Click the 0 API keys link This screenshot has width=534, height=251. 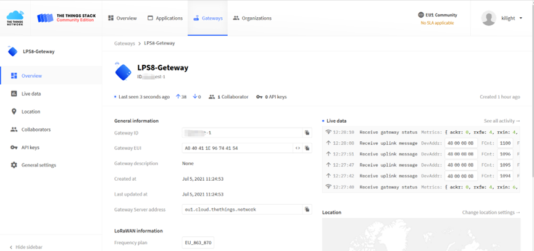(x=272, y=97)
